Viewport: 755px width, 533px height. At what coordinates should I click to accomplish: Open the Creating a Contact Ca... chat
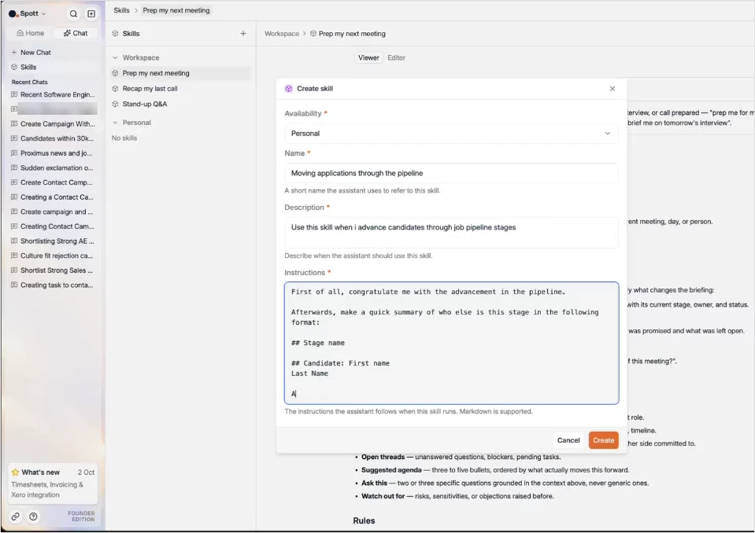(53, 197)
